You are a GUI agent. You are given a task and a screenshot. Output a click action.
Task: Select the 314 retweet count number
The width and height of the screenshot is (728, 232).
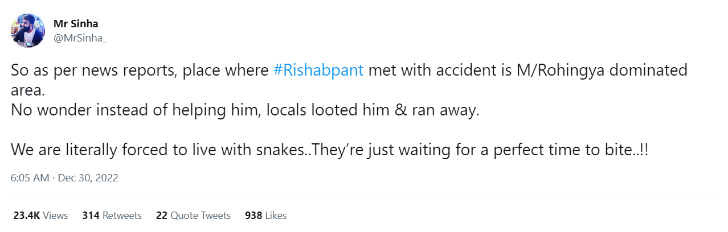coord(91,216)
